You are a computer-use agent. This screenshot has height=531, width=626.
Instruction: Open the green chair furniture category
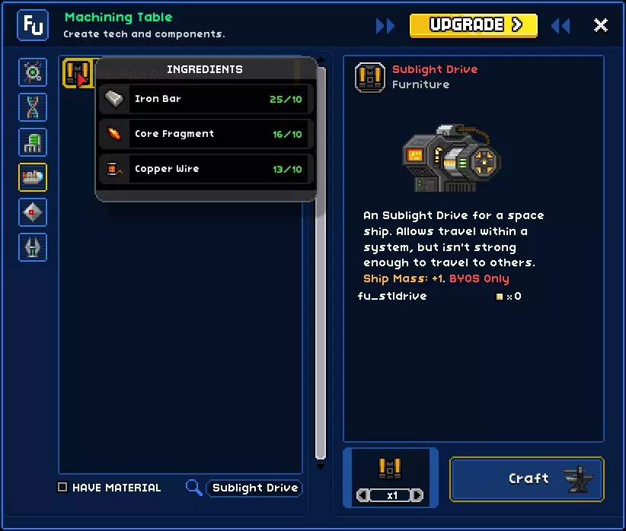coord(33,142)
